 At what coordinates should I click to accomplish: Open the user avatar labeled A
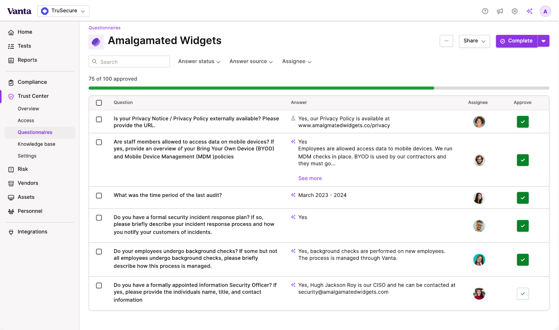[545, 11]
